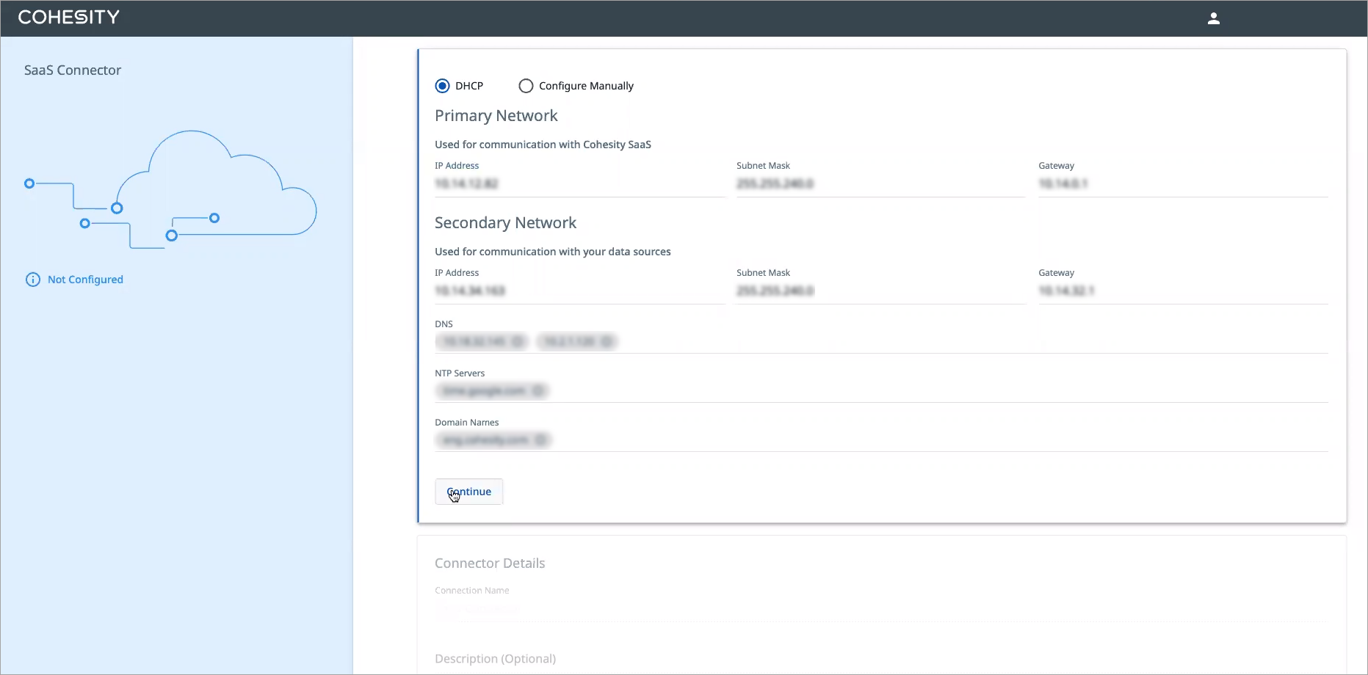Remove the first DNS server chip
The height and width of the screenshot is (675, 1368).
point(518,342)
